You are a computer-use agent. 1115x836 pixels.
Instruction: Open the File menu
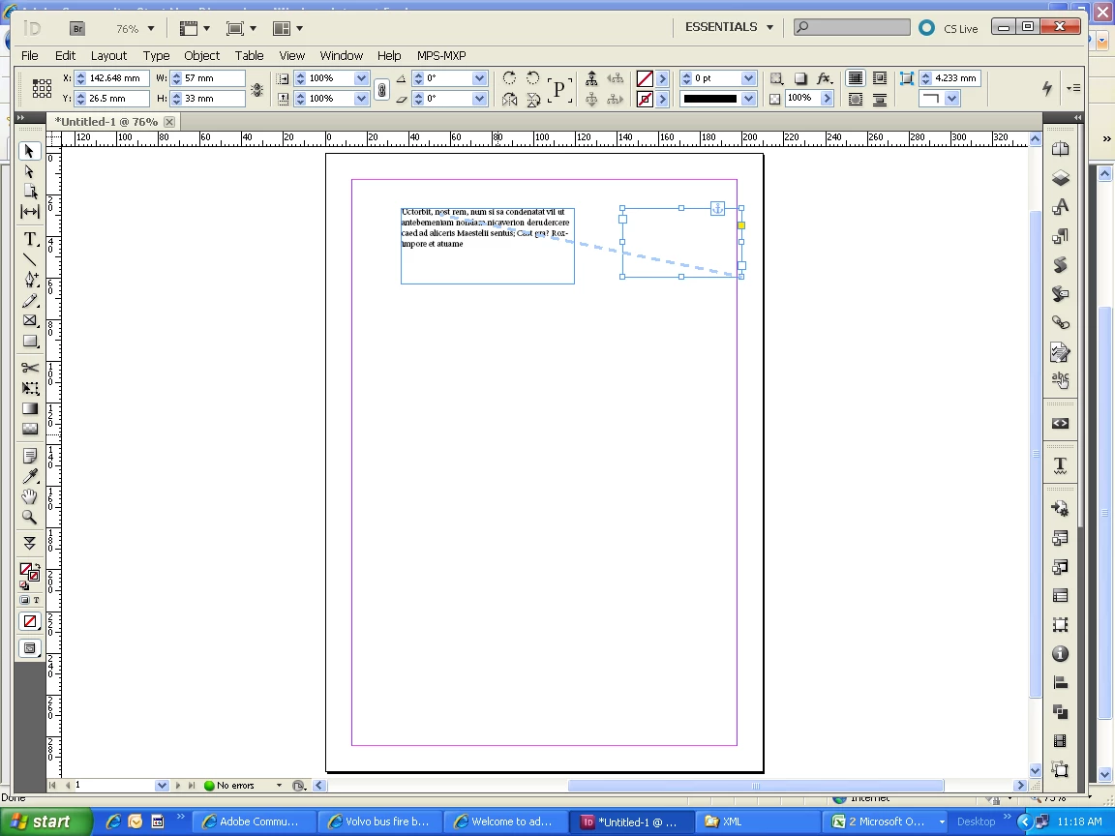30,55
